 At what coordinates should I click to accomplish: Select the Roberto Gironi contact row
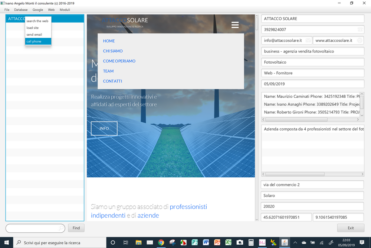(x=311, y=112)
